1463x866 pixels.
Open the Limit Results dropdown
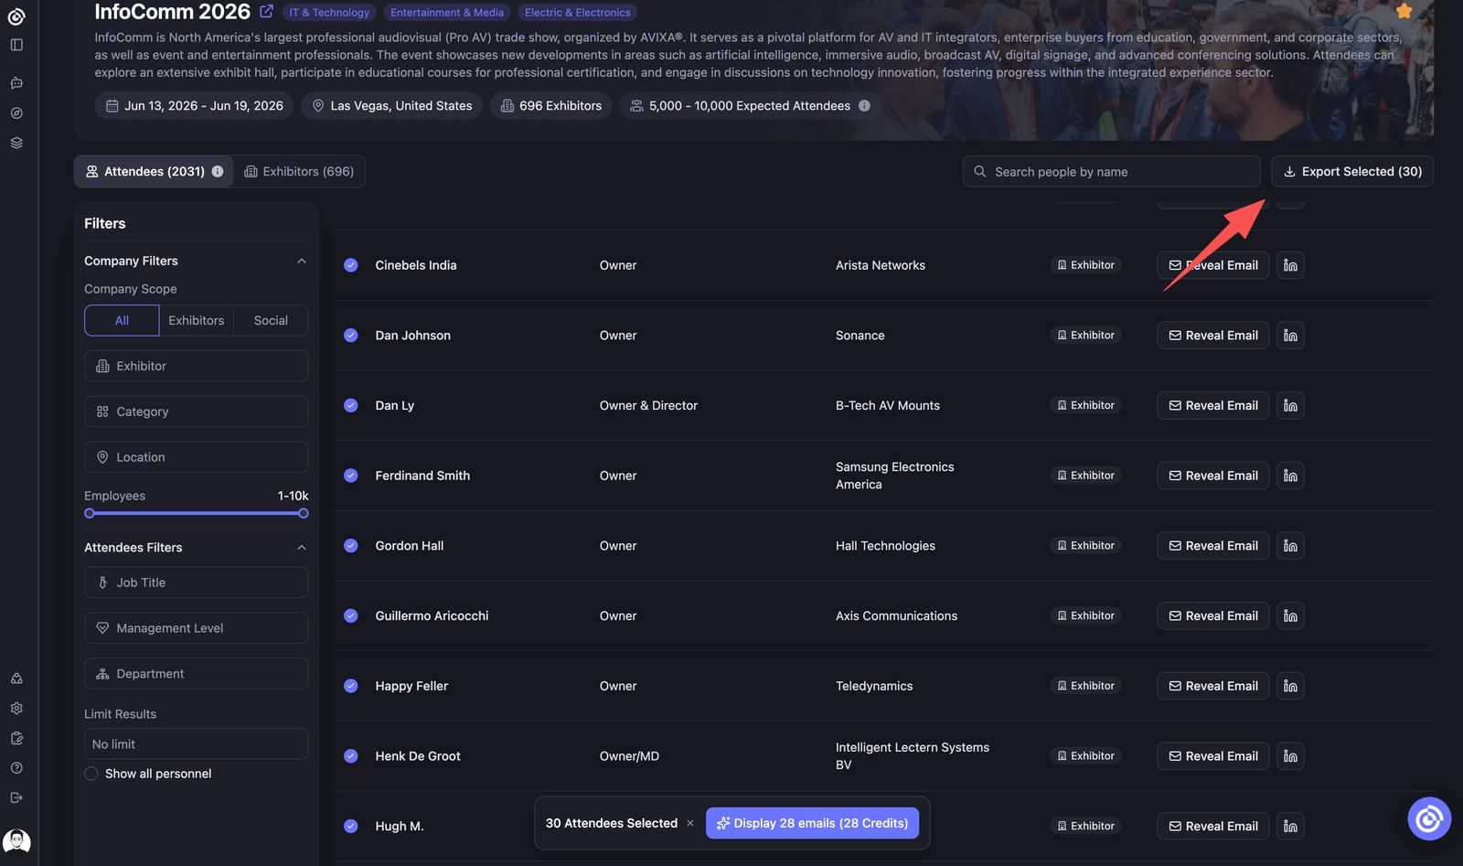coord(196,744)
